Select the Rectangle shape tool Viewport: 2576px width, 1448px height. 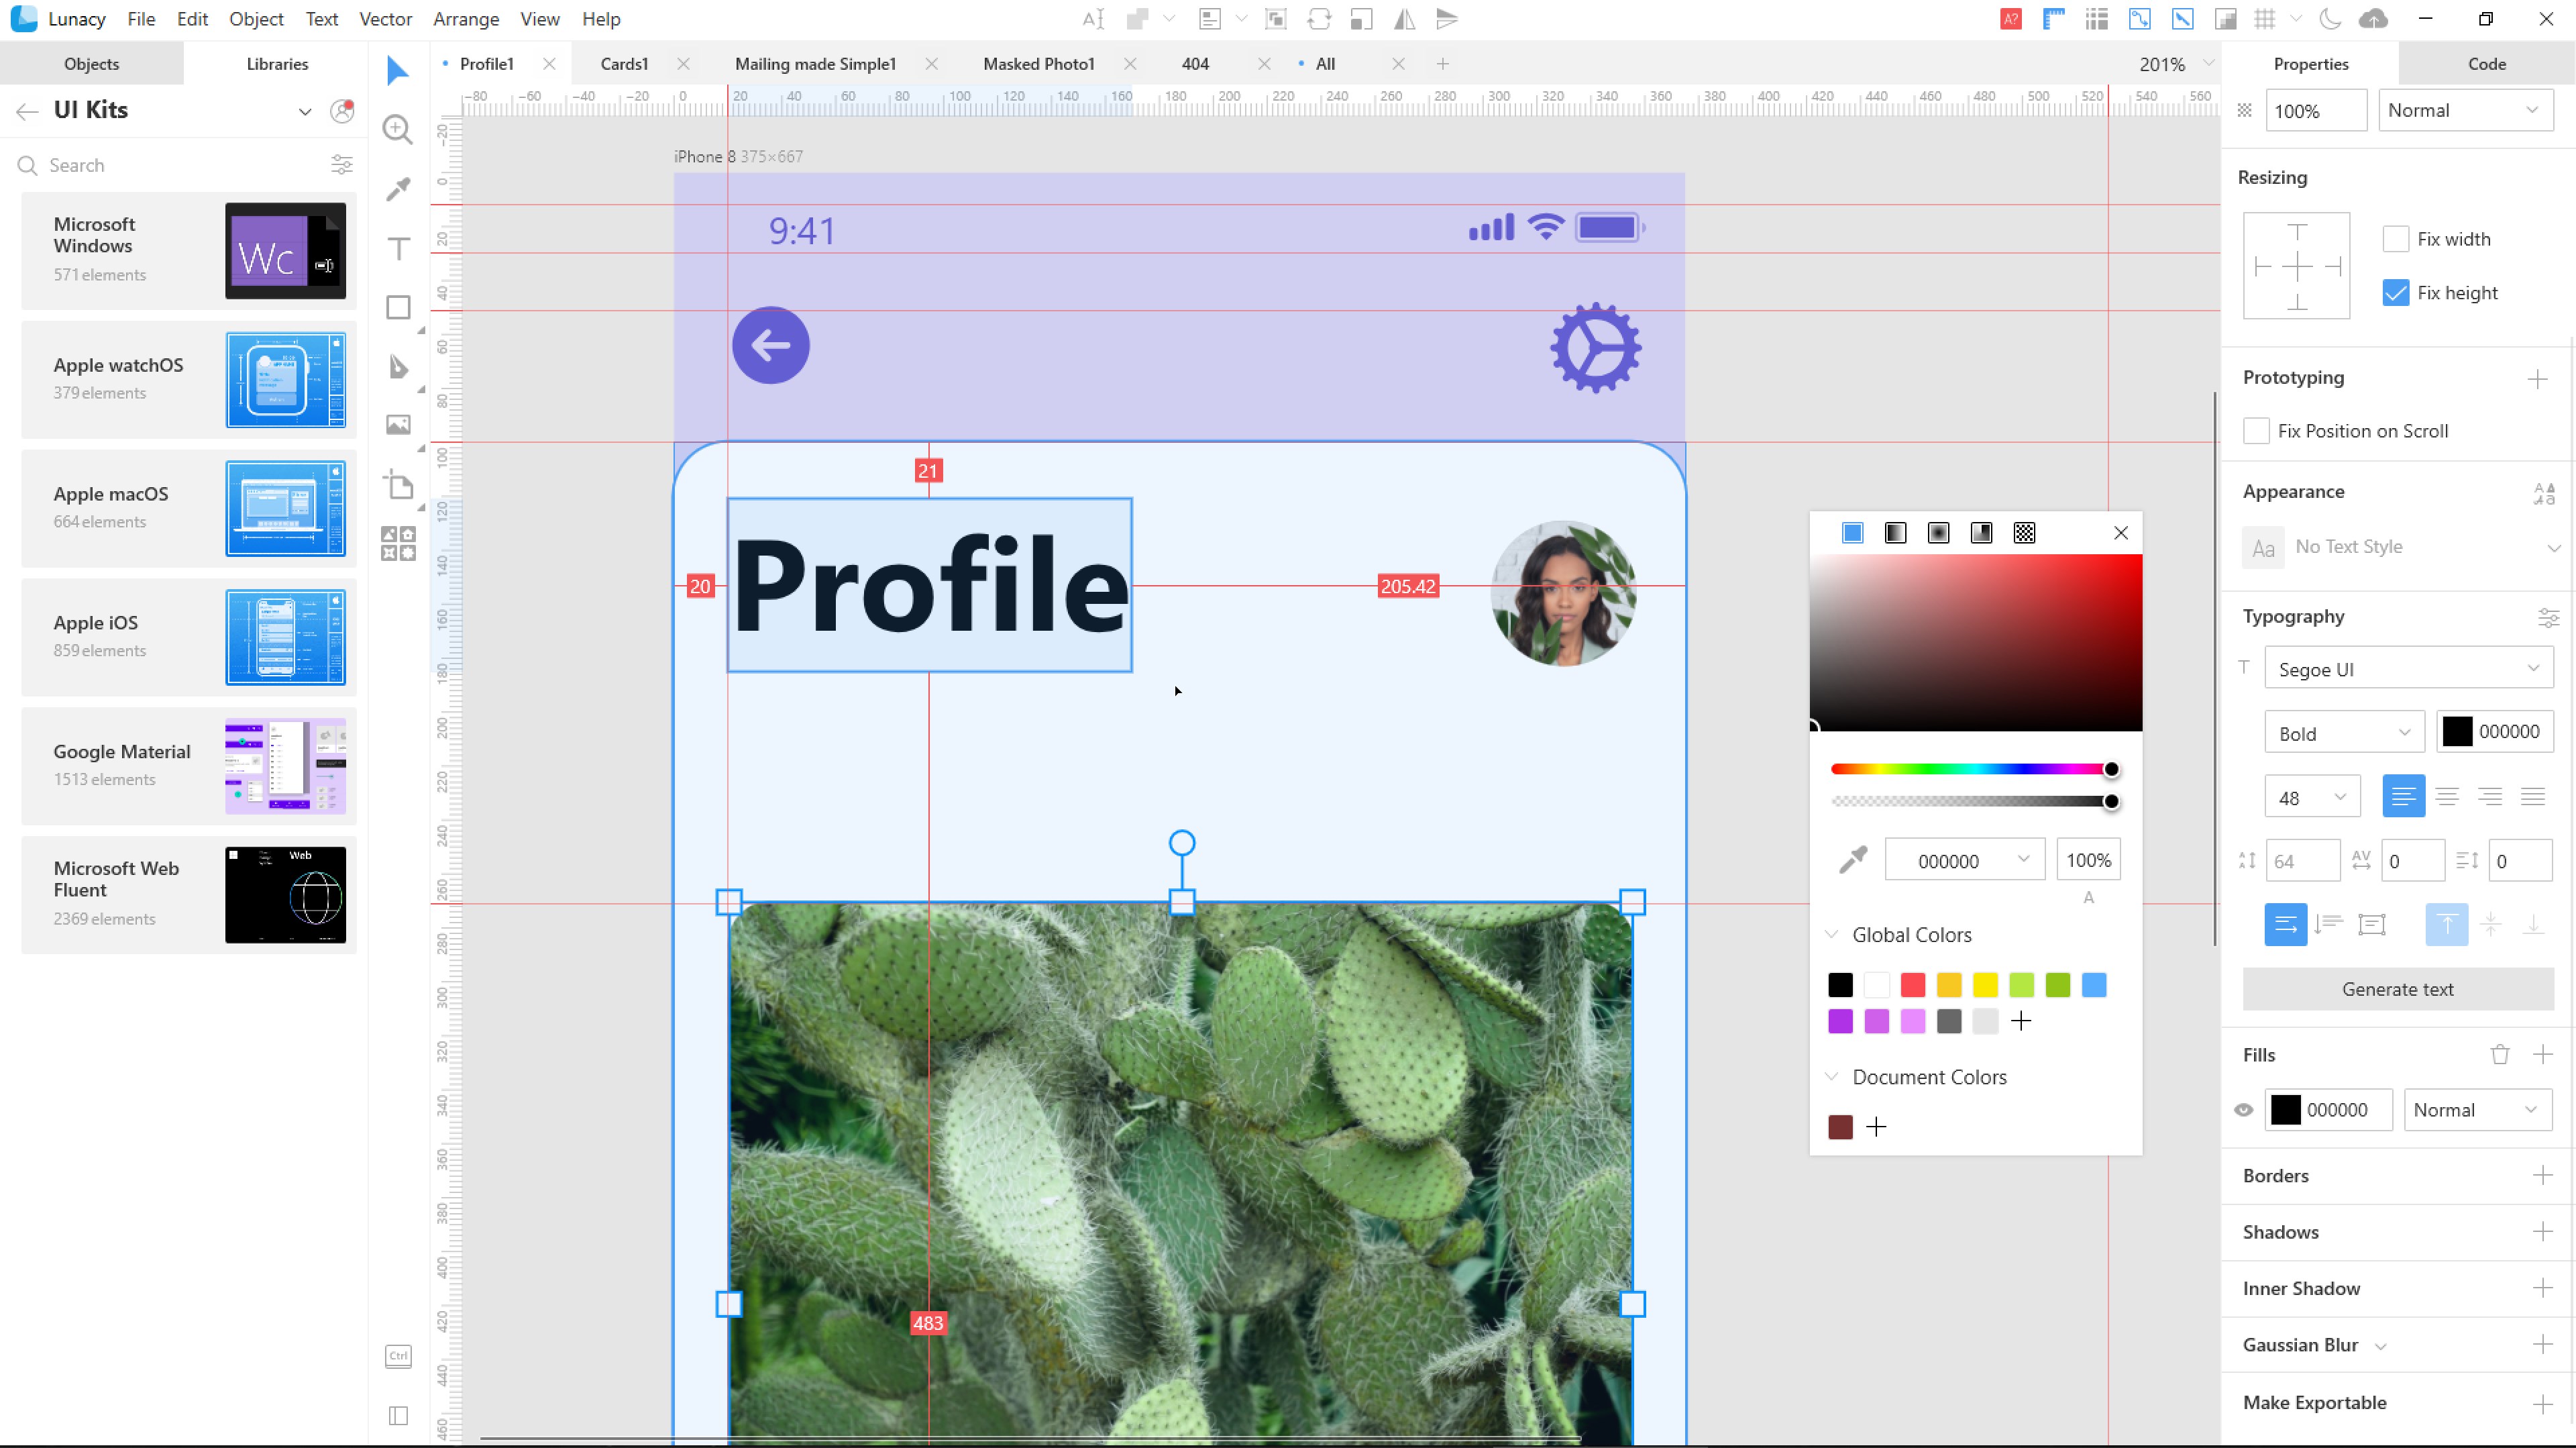pyautogui.click(x=398, y=307)
